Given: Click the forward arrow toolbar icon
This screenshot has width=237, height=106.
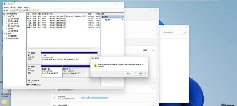Looking at the screenshot, I should pyautogui.click(x=7, y=10).
